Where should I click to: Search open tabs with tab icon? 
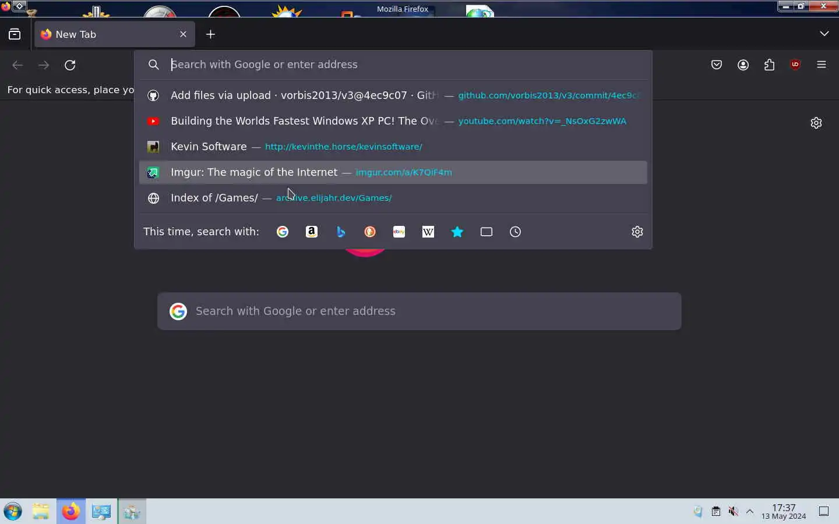coord(487,232)
